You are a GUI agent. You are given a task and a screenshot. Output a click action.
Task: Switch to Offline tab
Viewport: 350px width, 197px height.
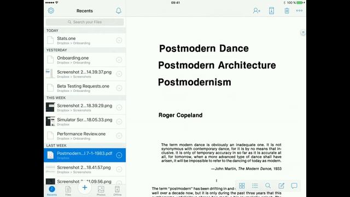117,191
